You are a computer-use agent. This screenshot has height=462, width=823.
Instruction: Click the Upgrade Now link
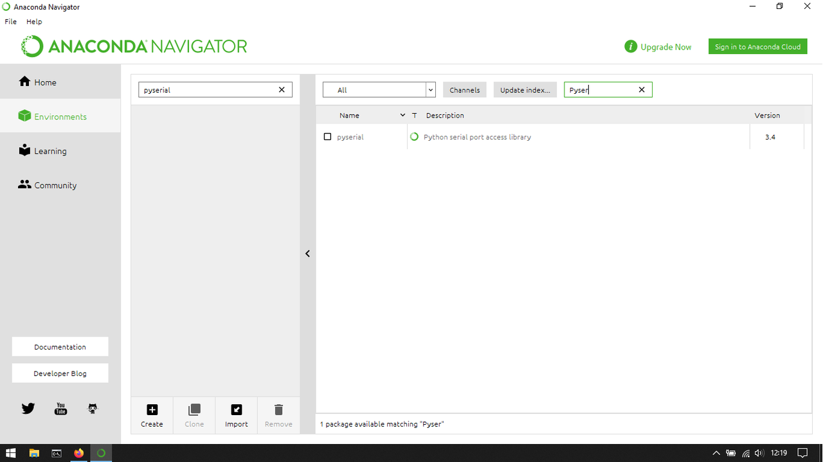tap(666, 47)
